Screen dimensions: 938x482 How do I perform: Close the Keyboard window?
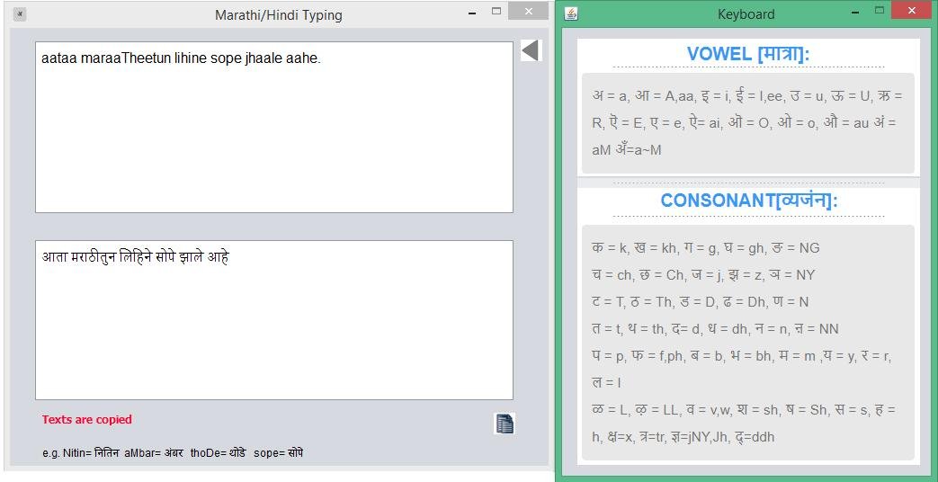911,10
